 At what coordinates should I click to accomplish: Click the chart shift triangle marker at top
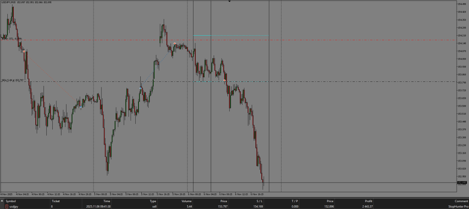tap(230, 1)
